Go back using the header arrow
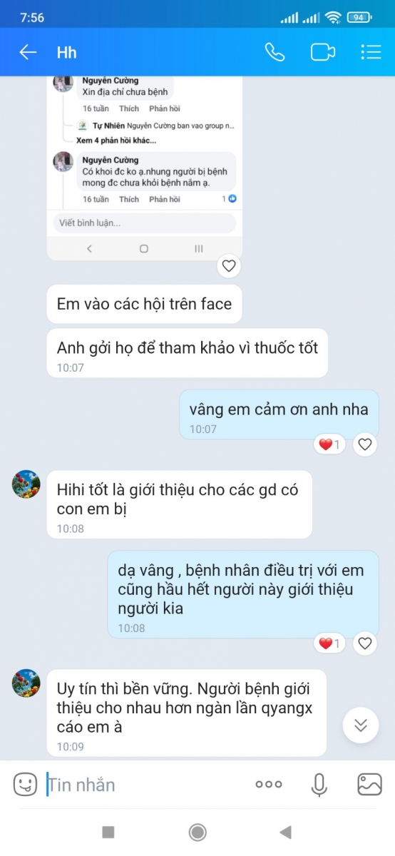This screenshot has height=856, width=395. (x=28, y=52)
